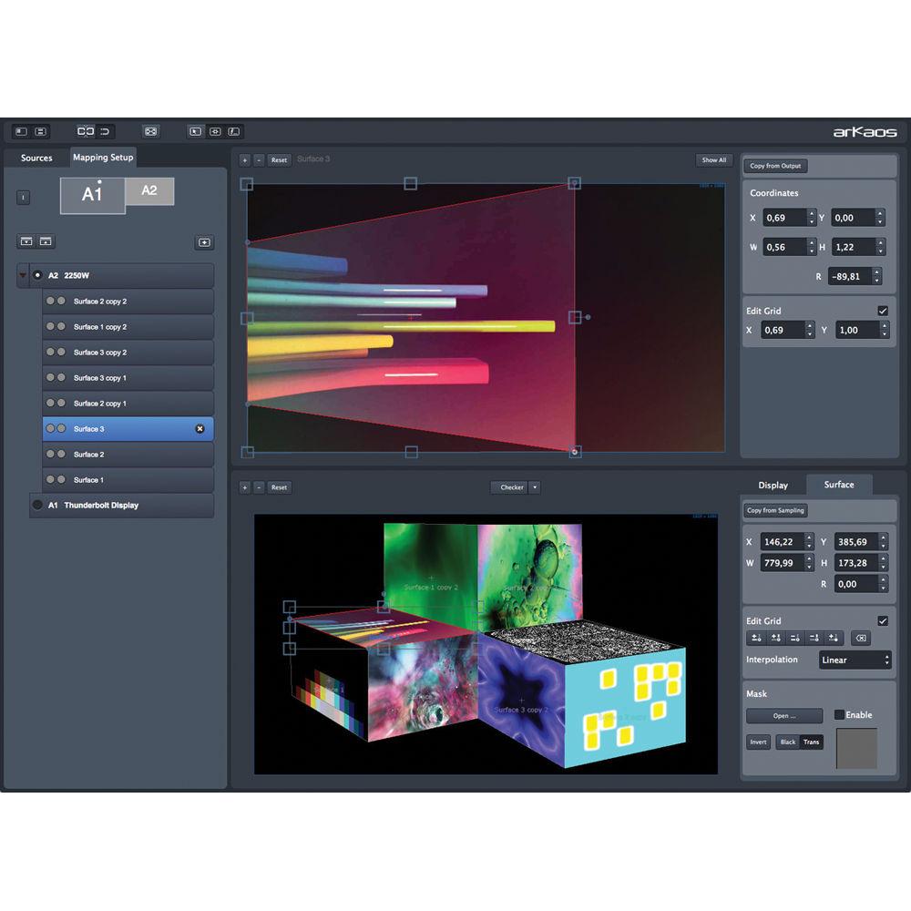
Task: Select the pointer selection tool in the top toolbar
Action: tap(194, 131)
